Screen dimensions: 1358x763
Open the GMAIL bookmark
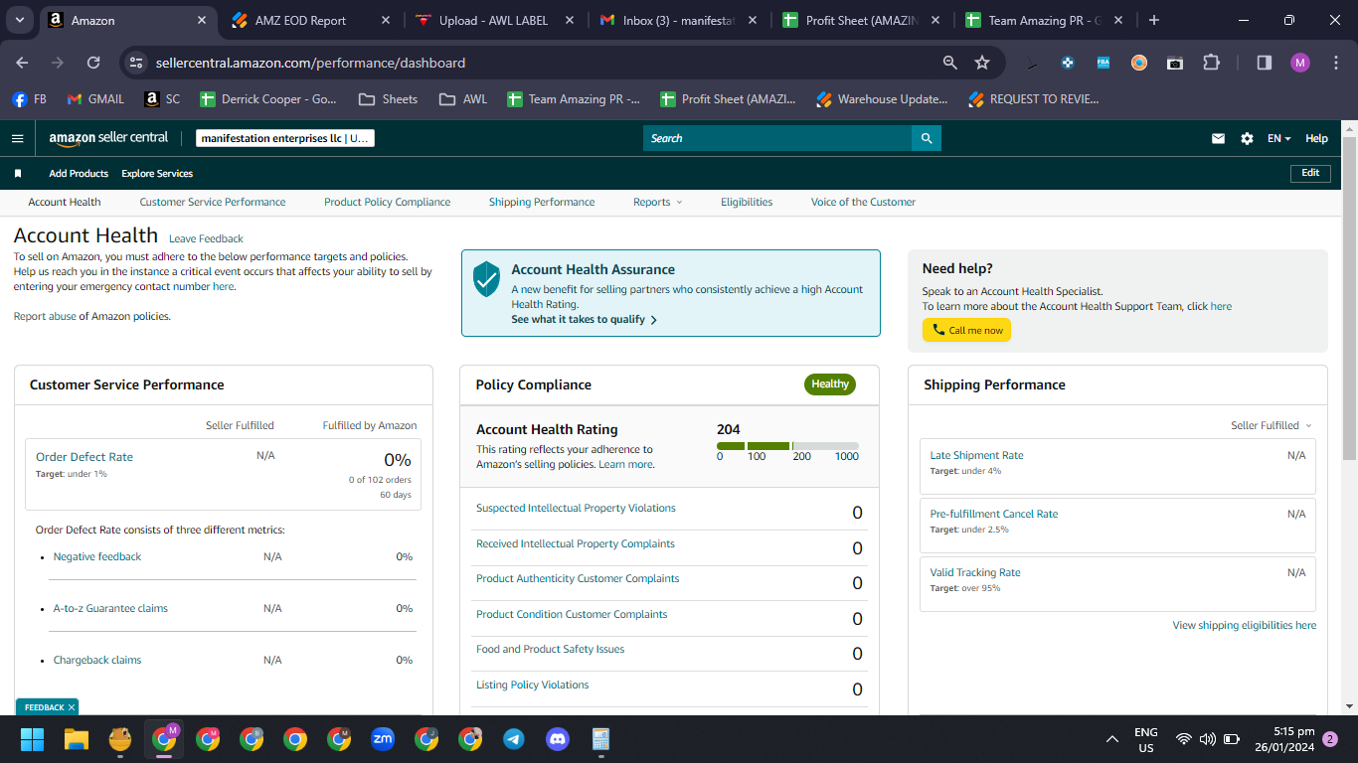95,99
